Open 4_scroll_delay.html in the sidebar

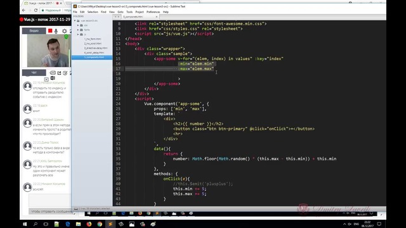[x=94, y=53]
